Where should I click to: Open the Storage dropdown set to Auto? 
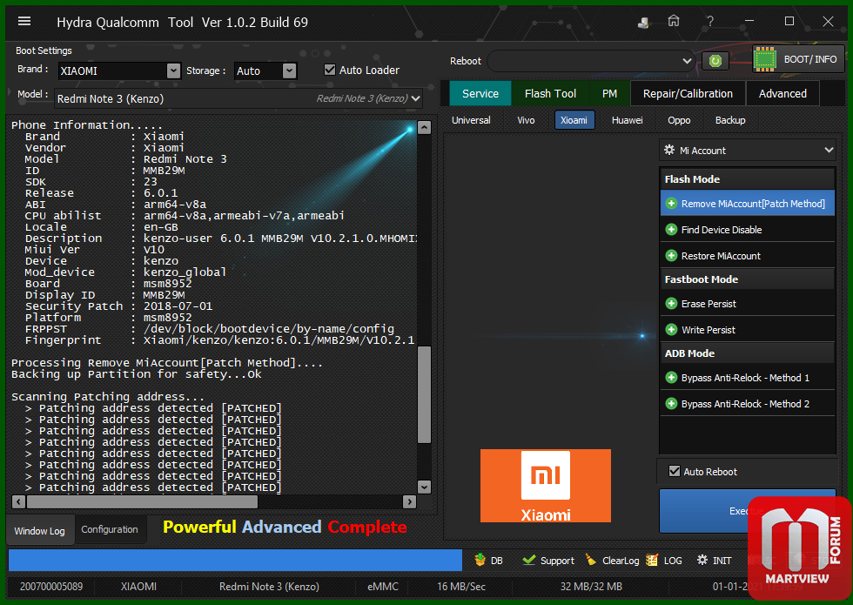[289, 71]
